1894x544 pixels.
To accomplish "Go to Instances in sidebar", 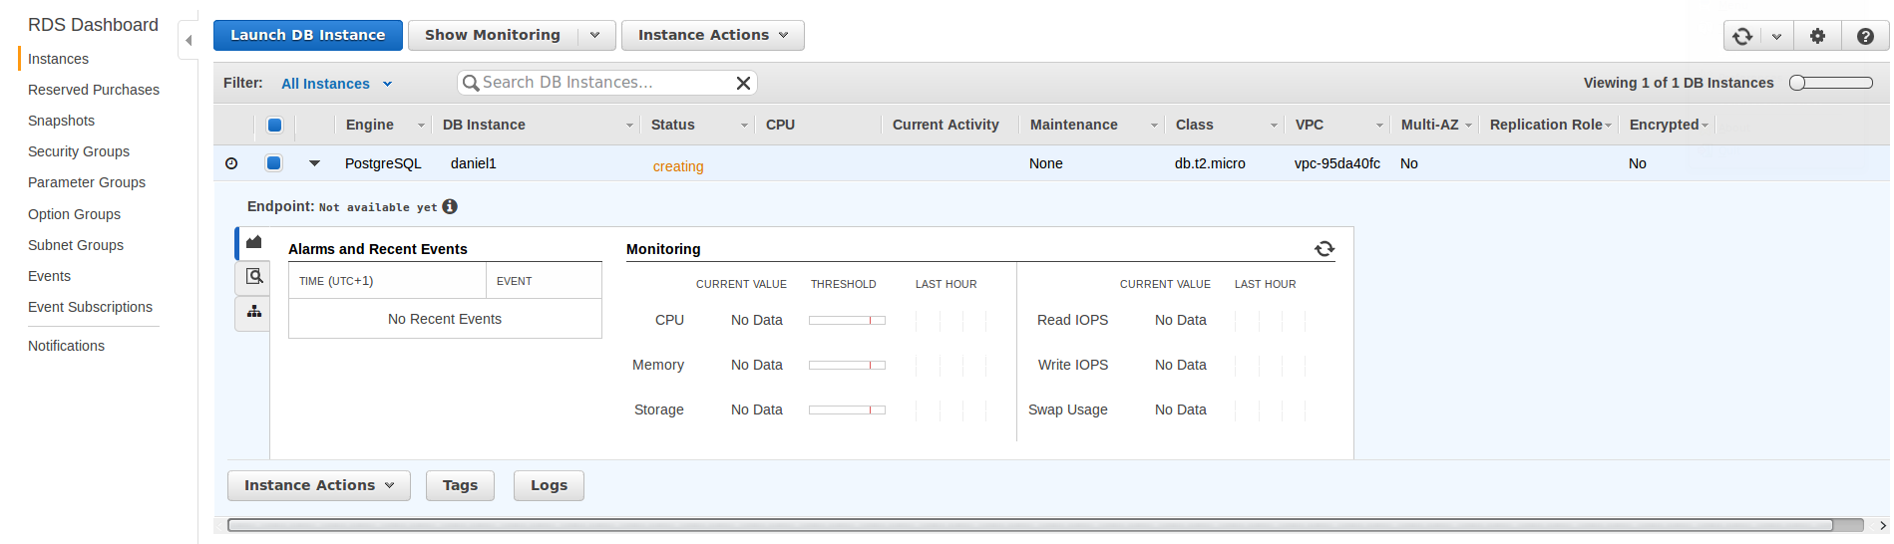I will pos(58,59).
